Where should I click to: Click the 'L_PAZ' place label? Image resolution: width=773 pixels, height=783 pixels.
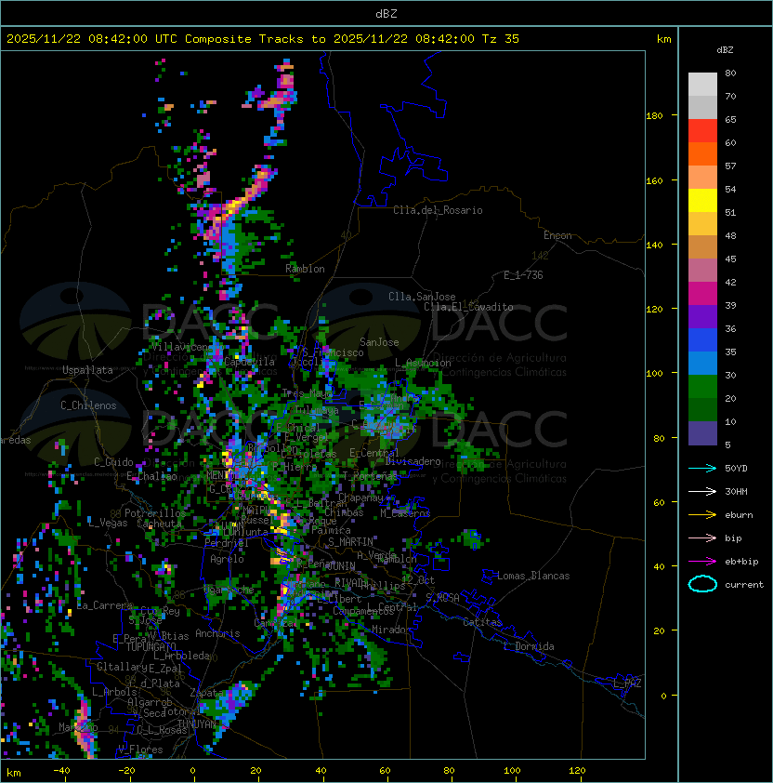coord(628,683)
